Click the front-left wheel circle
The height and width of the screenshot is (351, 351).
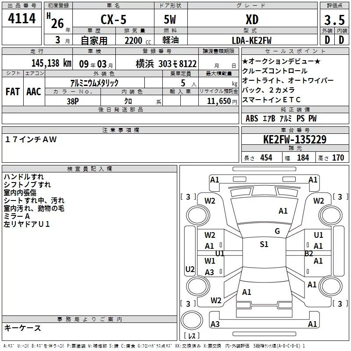pos(198,215)
